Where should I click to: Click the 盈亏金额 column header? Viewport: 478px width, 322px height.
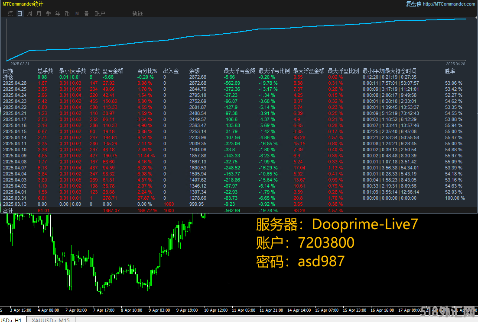tap(113, 71)
